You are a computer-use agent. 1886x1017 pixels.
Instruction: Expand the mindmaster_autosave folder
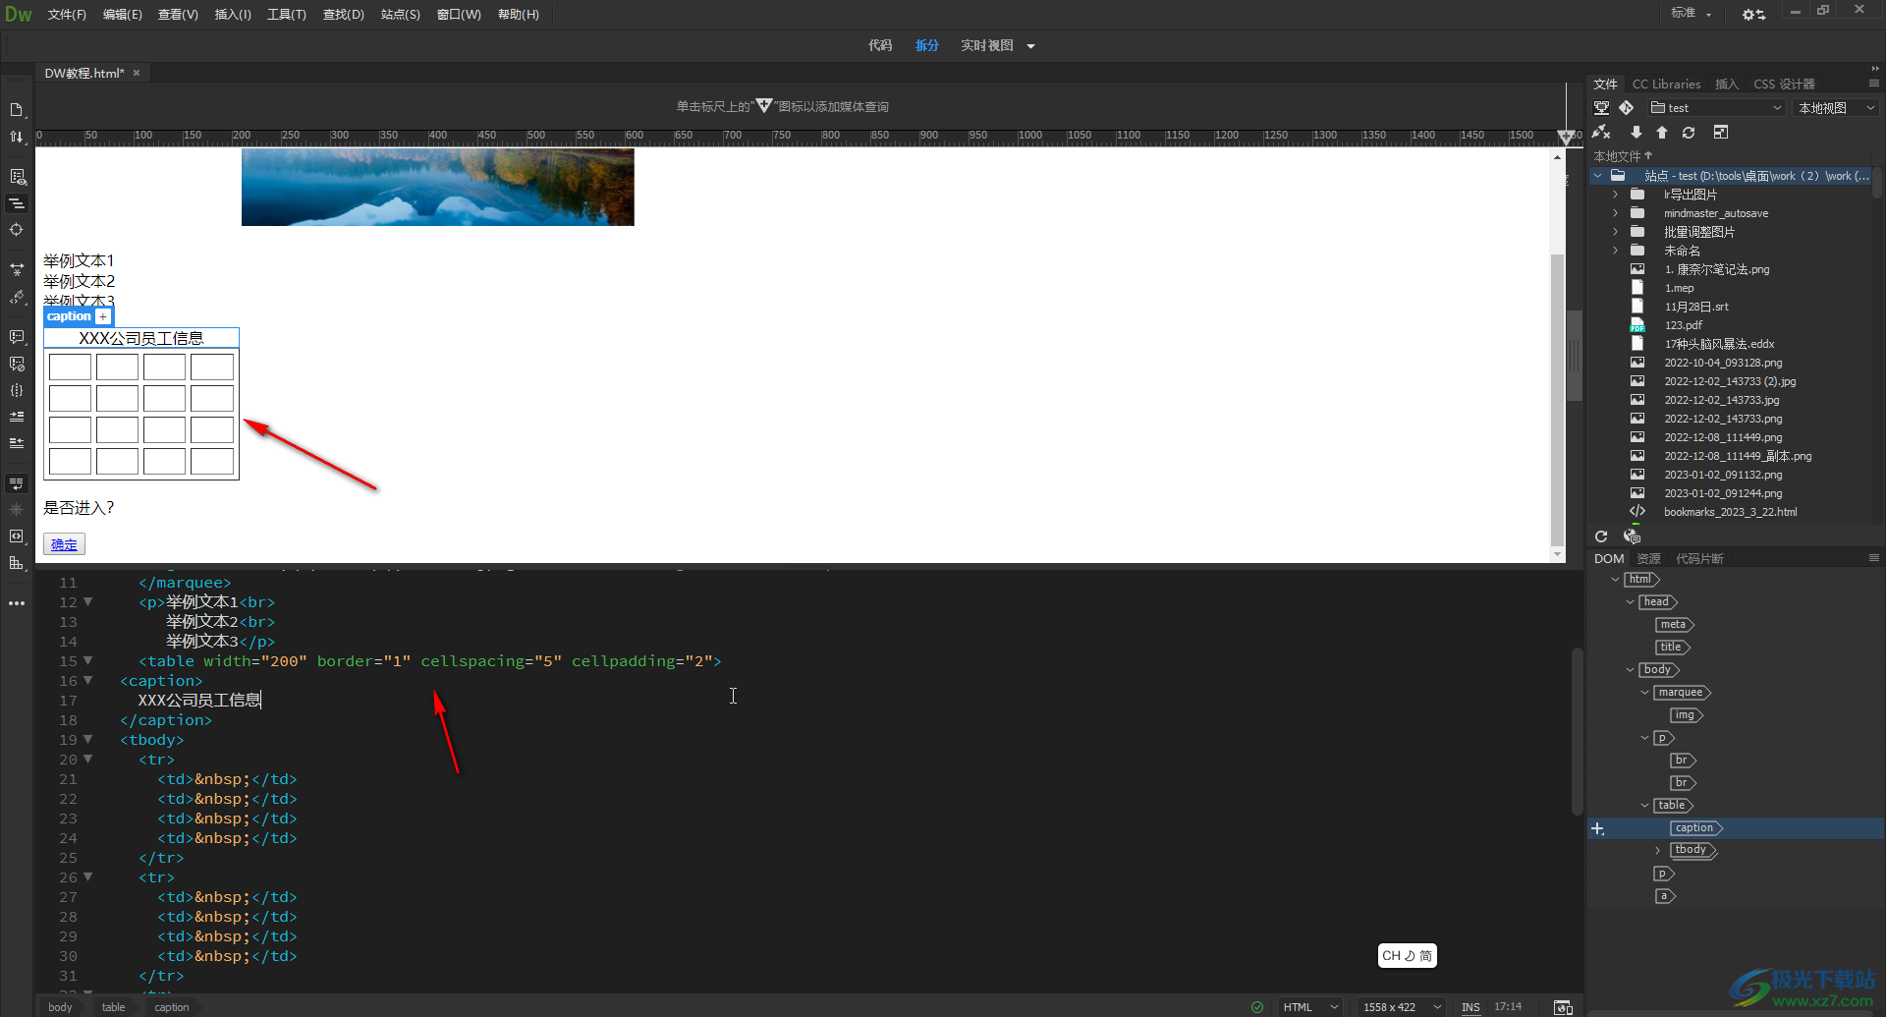[1615, 213]
